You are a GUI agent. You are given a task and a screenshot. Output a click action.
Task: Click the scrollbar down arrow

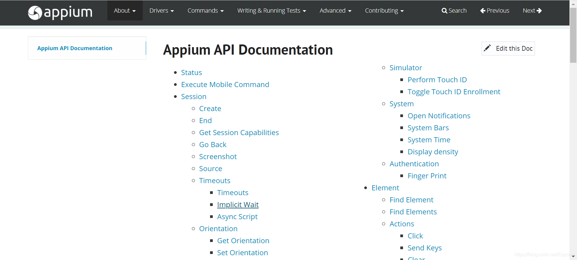[573, 256]
